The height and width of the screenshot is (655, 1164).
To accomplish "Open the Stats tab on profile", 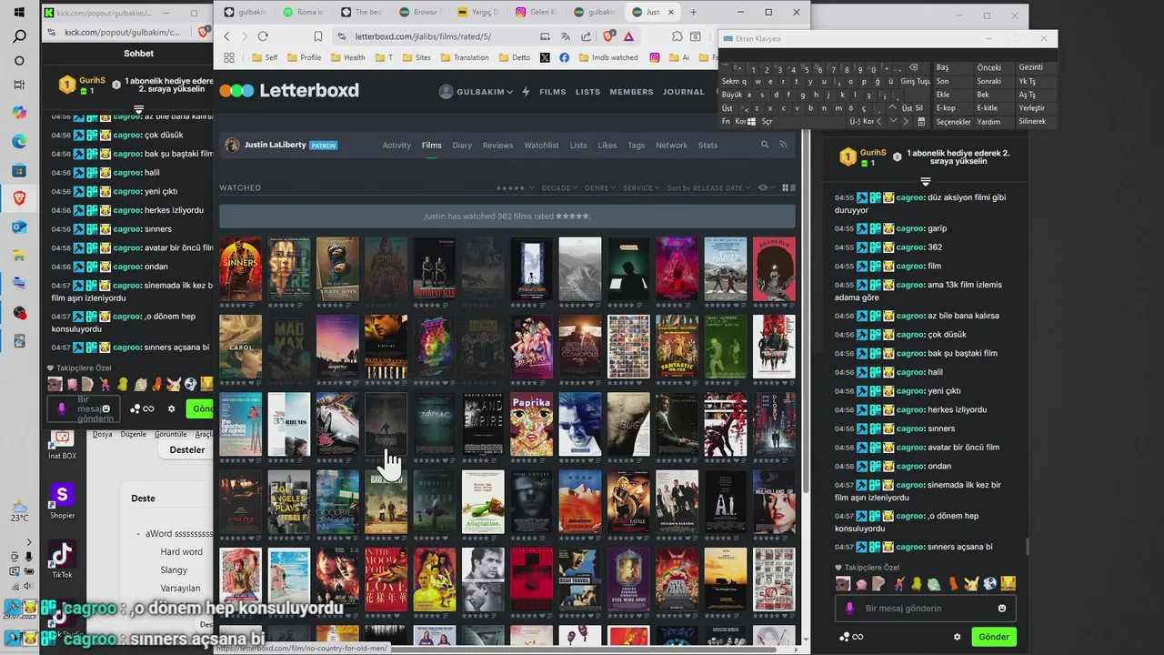I will [x=707, y=146].
